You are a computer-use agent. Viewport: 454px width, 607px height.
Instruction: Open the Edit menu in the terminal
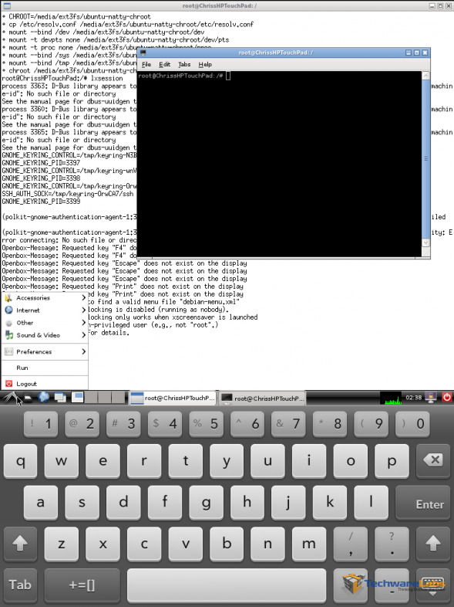(164, 64)
